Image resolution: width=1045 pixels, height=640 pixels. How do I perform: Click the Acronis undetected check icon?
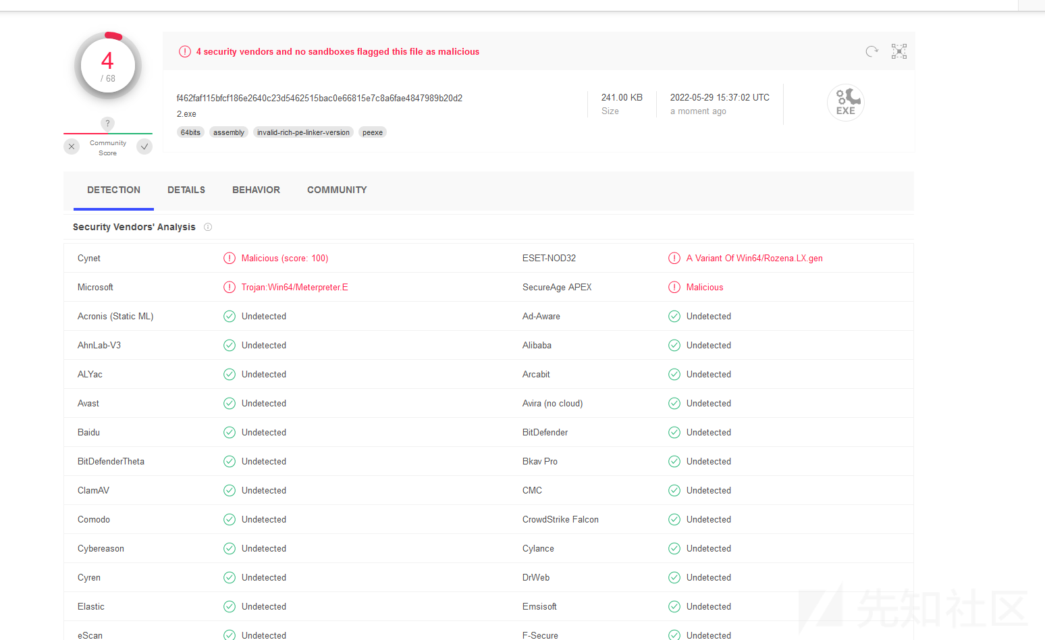point(230,316)
